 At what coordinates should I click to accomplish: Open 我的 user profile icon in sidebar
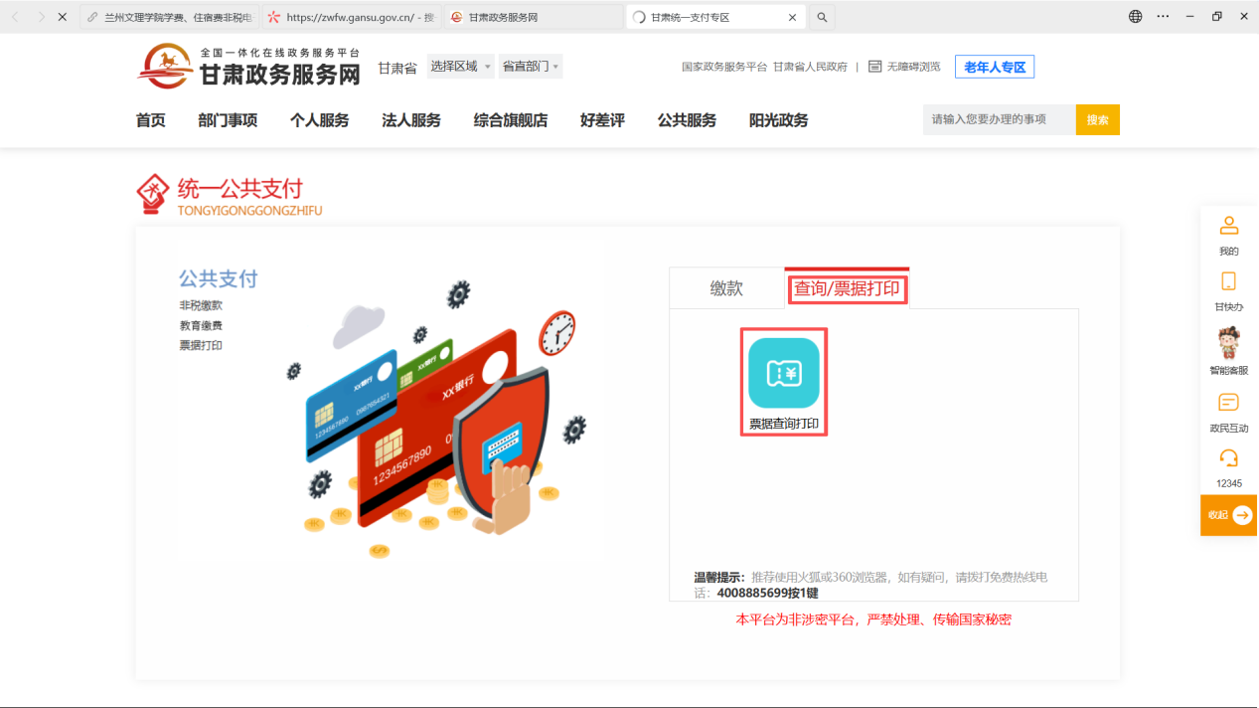pyautogui.click(x=1229, y=227)
